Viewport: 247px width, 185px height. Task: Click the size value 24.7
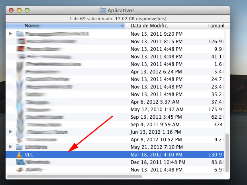[x=216, y=79]
